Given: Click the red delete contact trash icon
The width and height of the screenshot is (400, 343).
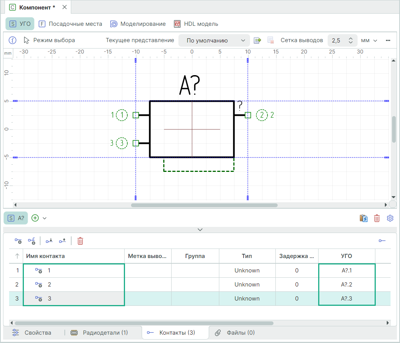Looking at the screenshot, I should coord(80,241).
